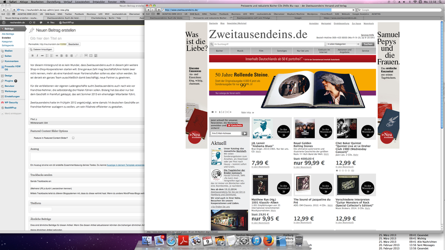Open Bücher category on Zweitausendeins
445x250 pixels.
coord(219,51)
